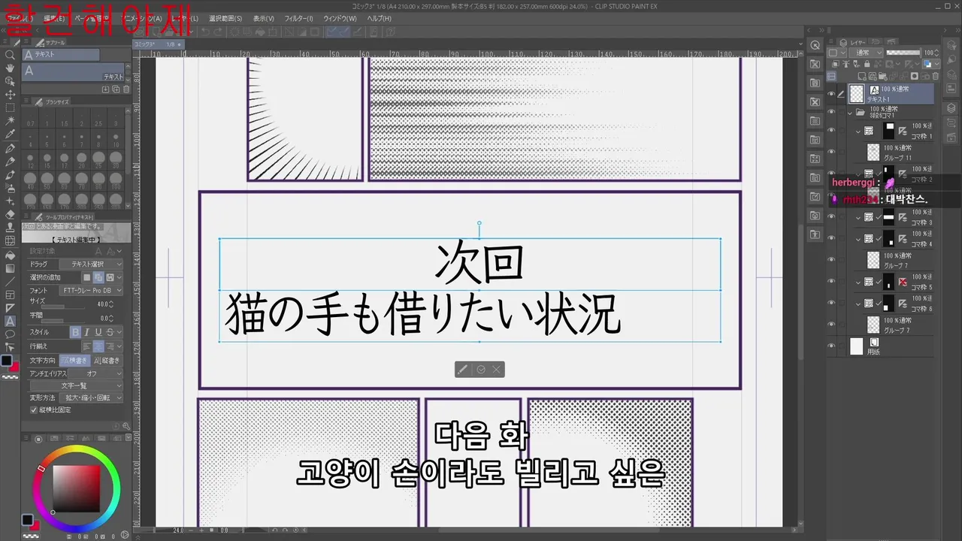
Task: Collapse the コマ枠 6 frame folder
Action: pyautogui.click(x=858, y=304)
